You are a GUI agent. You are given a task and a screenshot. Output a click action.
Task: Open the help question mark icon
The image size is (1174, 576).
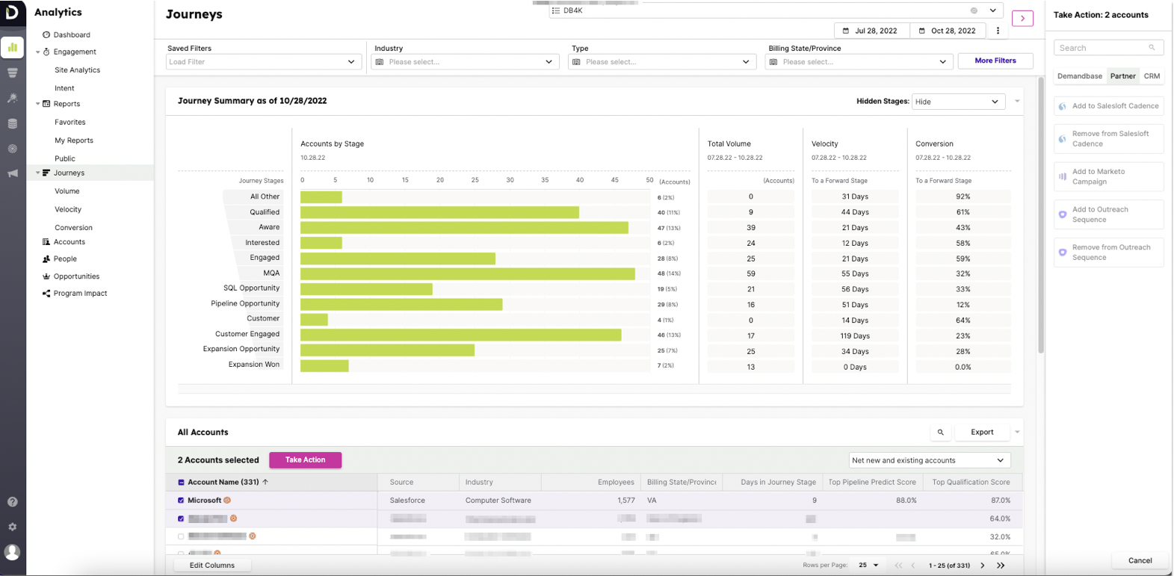13,502
